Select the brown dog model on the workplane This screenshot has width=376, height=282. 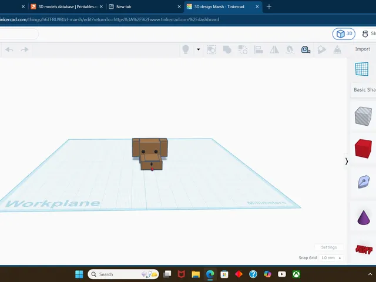(x=150, y=153)
